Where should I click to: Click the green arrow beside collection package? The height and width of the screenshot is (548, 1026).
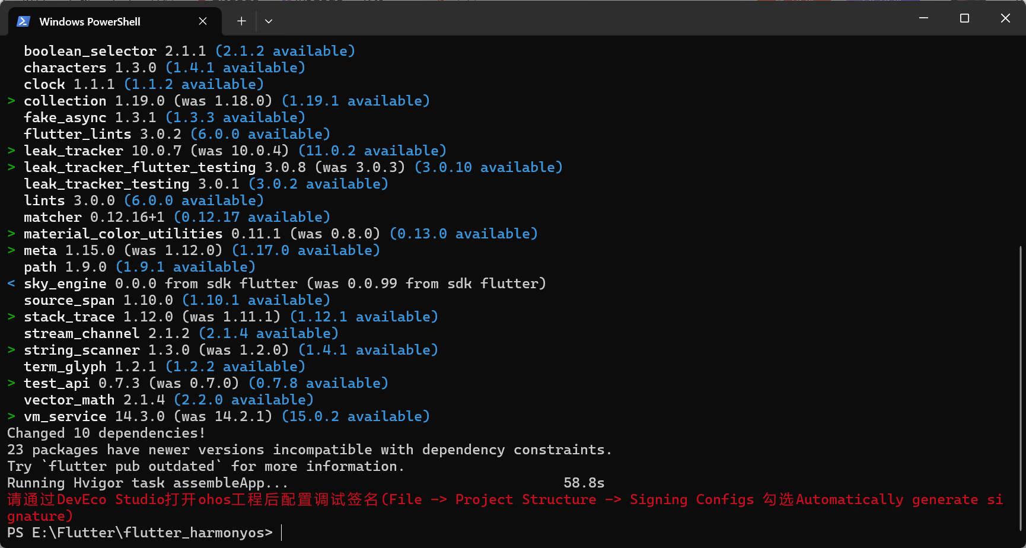click(11, 101)
